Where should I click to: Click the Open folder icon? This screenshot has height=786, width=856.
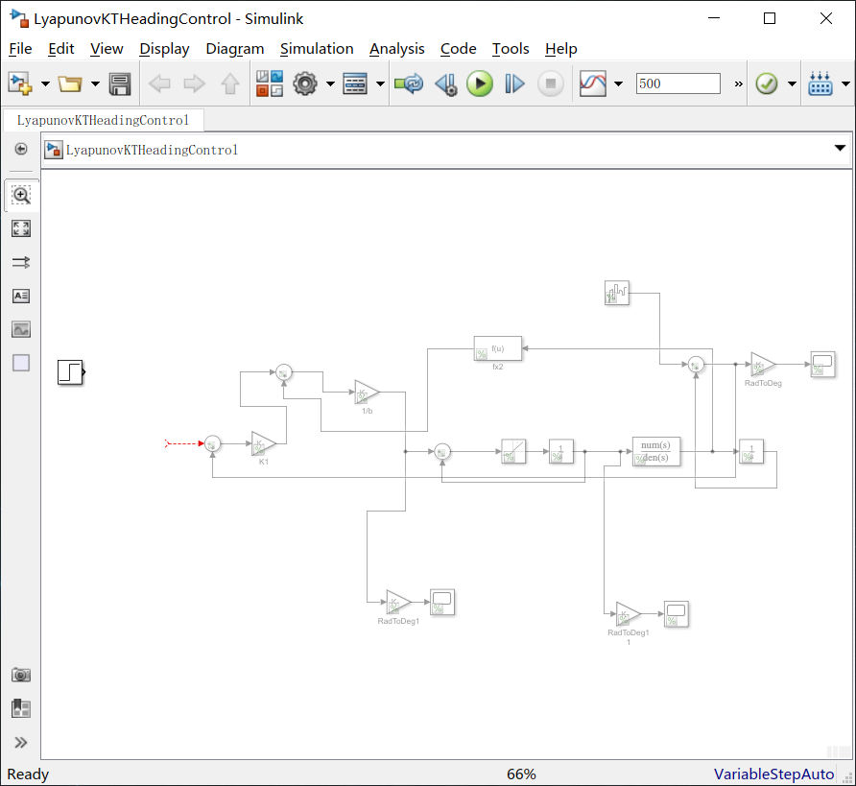(70, 84)
